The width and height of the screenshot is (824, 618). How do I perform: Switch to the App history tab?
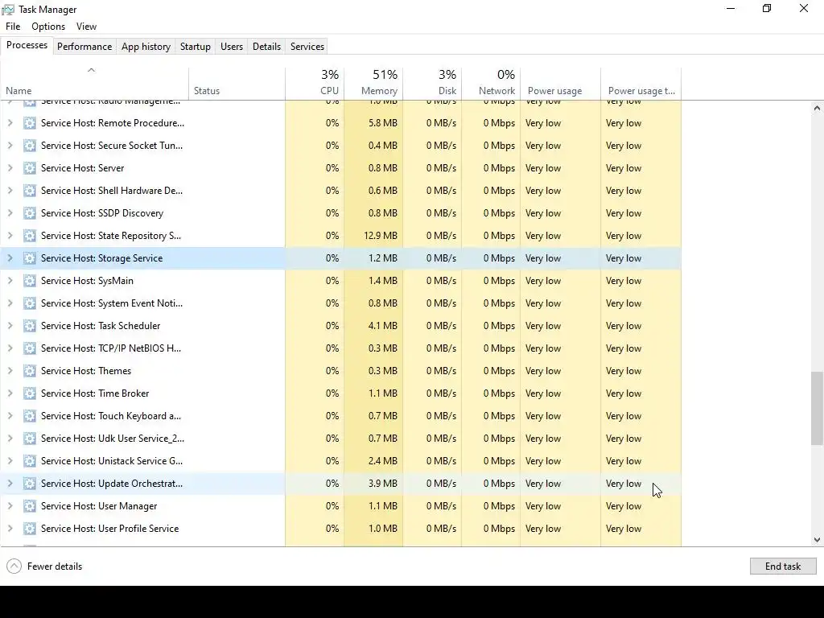click(146, 46)
